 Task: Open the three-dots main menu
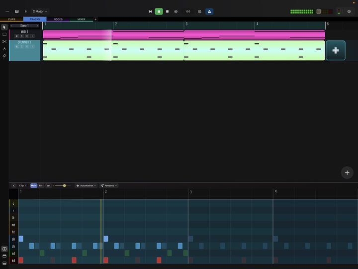pyautogui.click(x=7, y=11)
